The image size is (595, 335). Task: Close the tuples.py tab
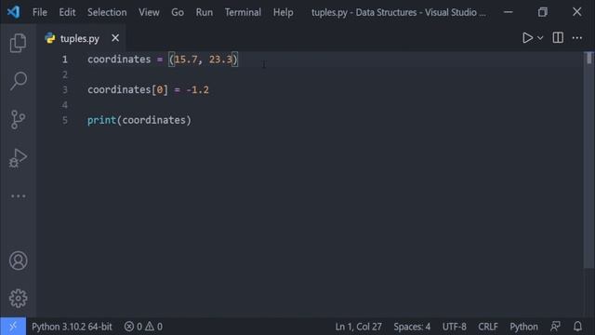(x=115, y=38)
